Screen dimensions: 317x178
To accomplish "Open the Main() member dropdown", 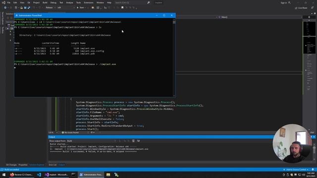I will [260, 17].
